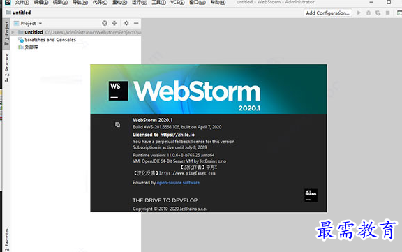This screenshot has height=252, width=402.
Task: Open the 编辑(E) menu
Action: click(x=41, y=3)
